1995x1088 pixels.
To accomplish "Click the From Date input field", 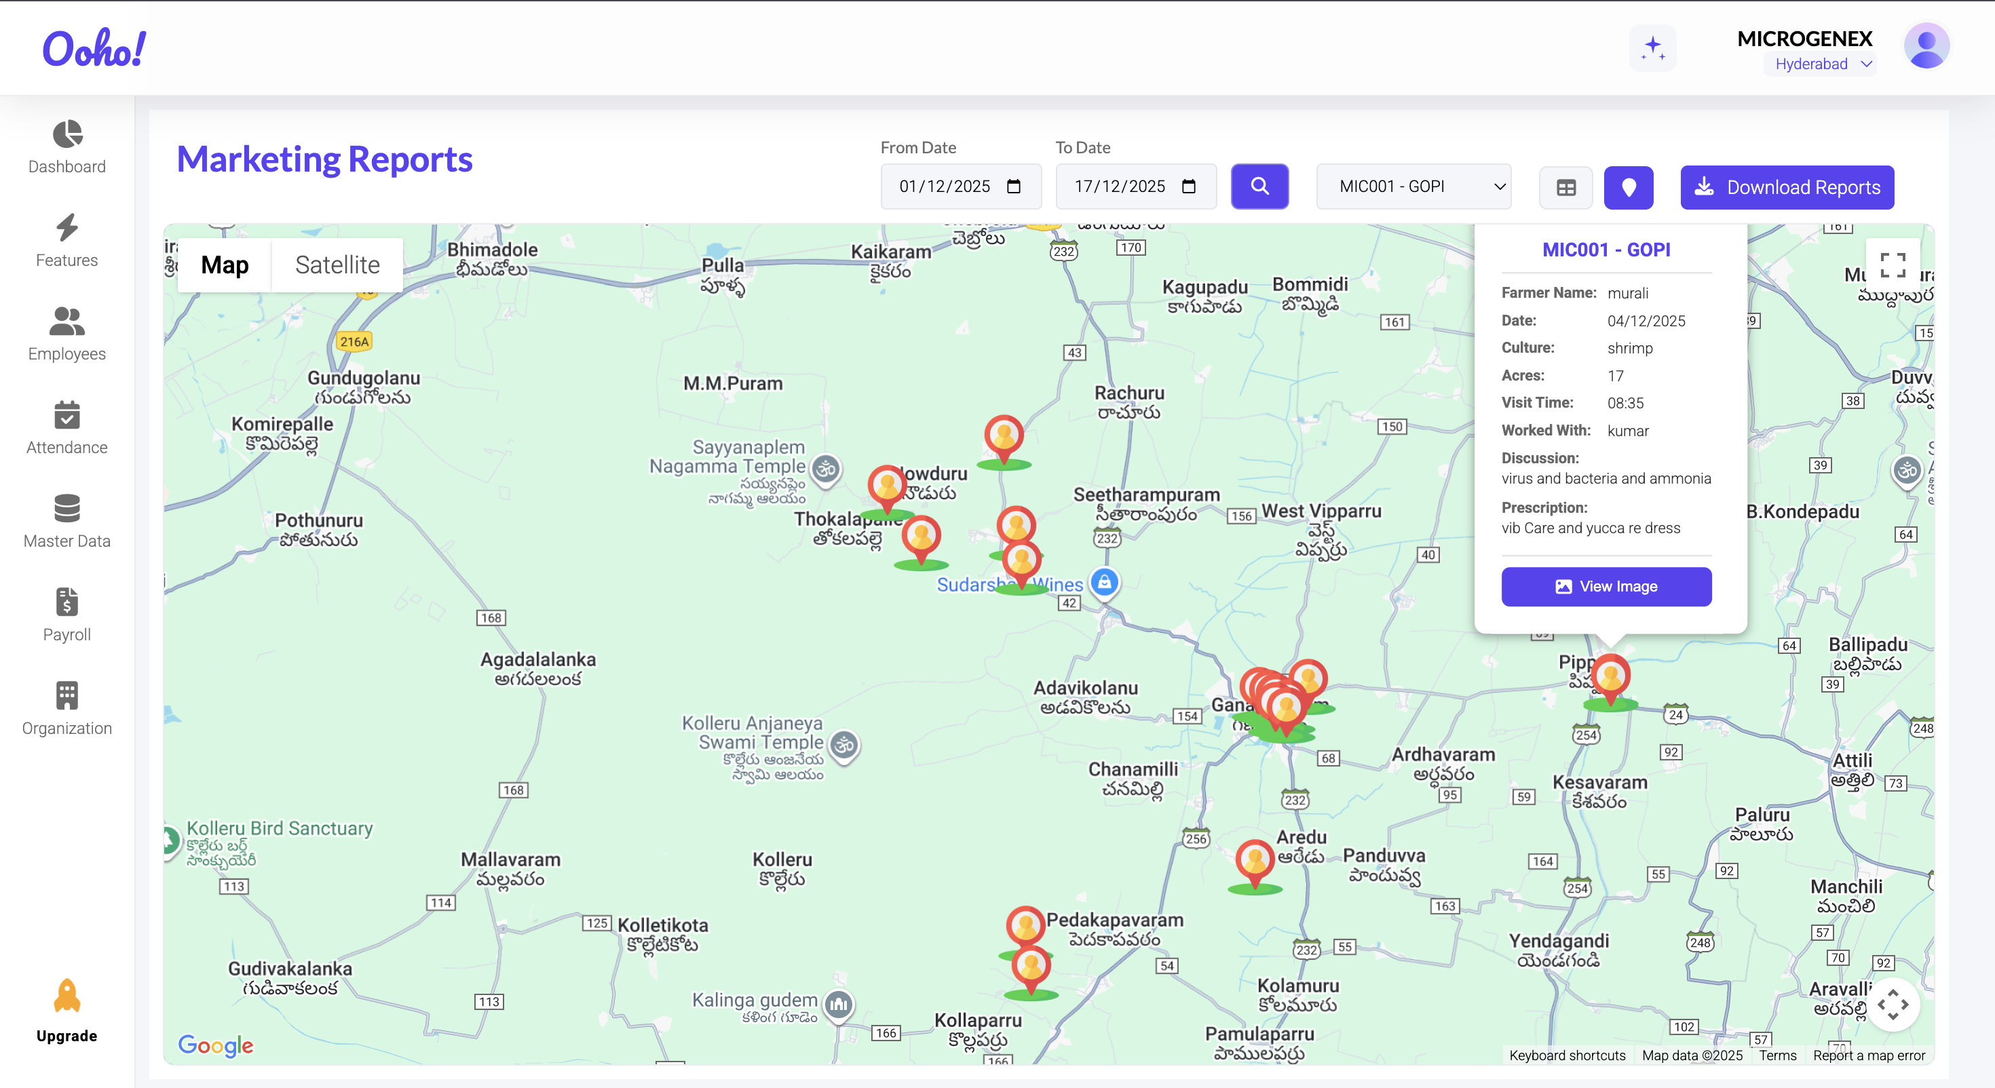I will tap(960, 187).
